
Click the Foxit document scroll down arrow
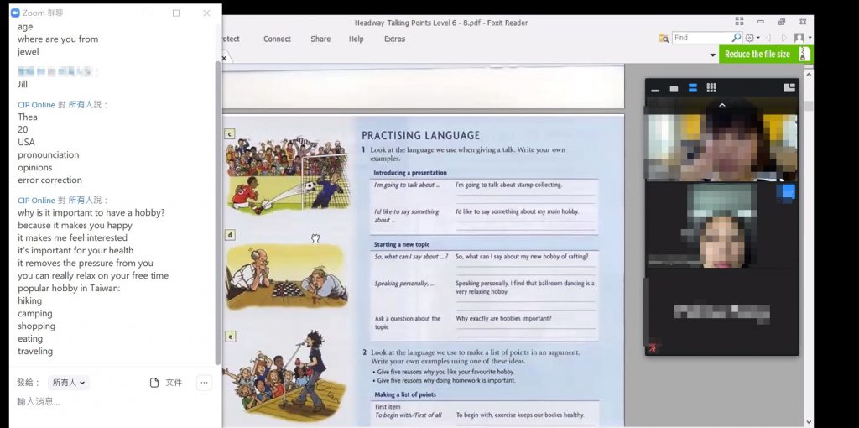pyautogui.click(x=809, y=422)
